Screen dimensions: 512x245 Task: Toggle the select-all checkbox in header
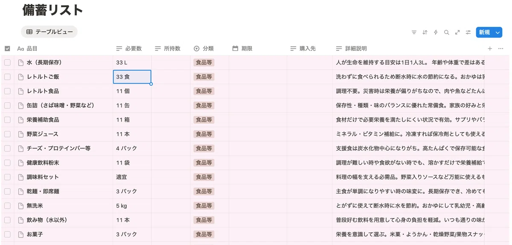tap(7, 49)
